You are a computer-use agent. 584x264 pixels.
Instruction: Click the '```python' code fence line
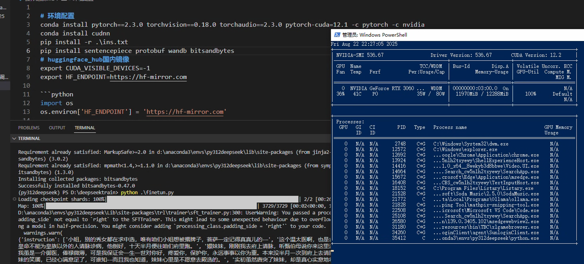(56, 94)
